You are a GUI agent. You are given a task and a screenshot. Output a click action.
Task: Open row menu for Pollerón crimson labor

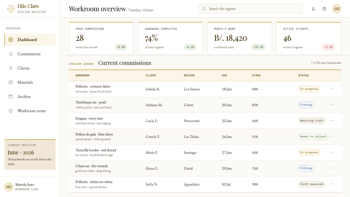331,89
